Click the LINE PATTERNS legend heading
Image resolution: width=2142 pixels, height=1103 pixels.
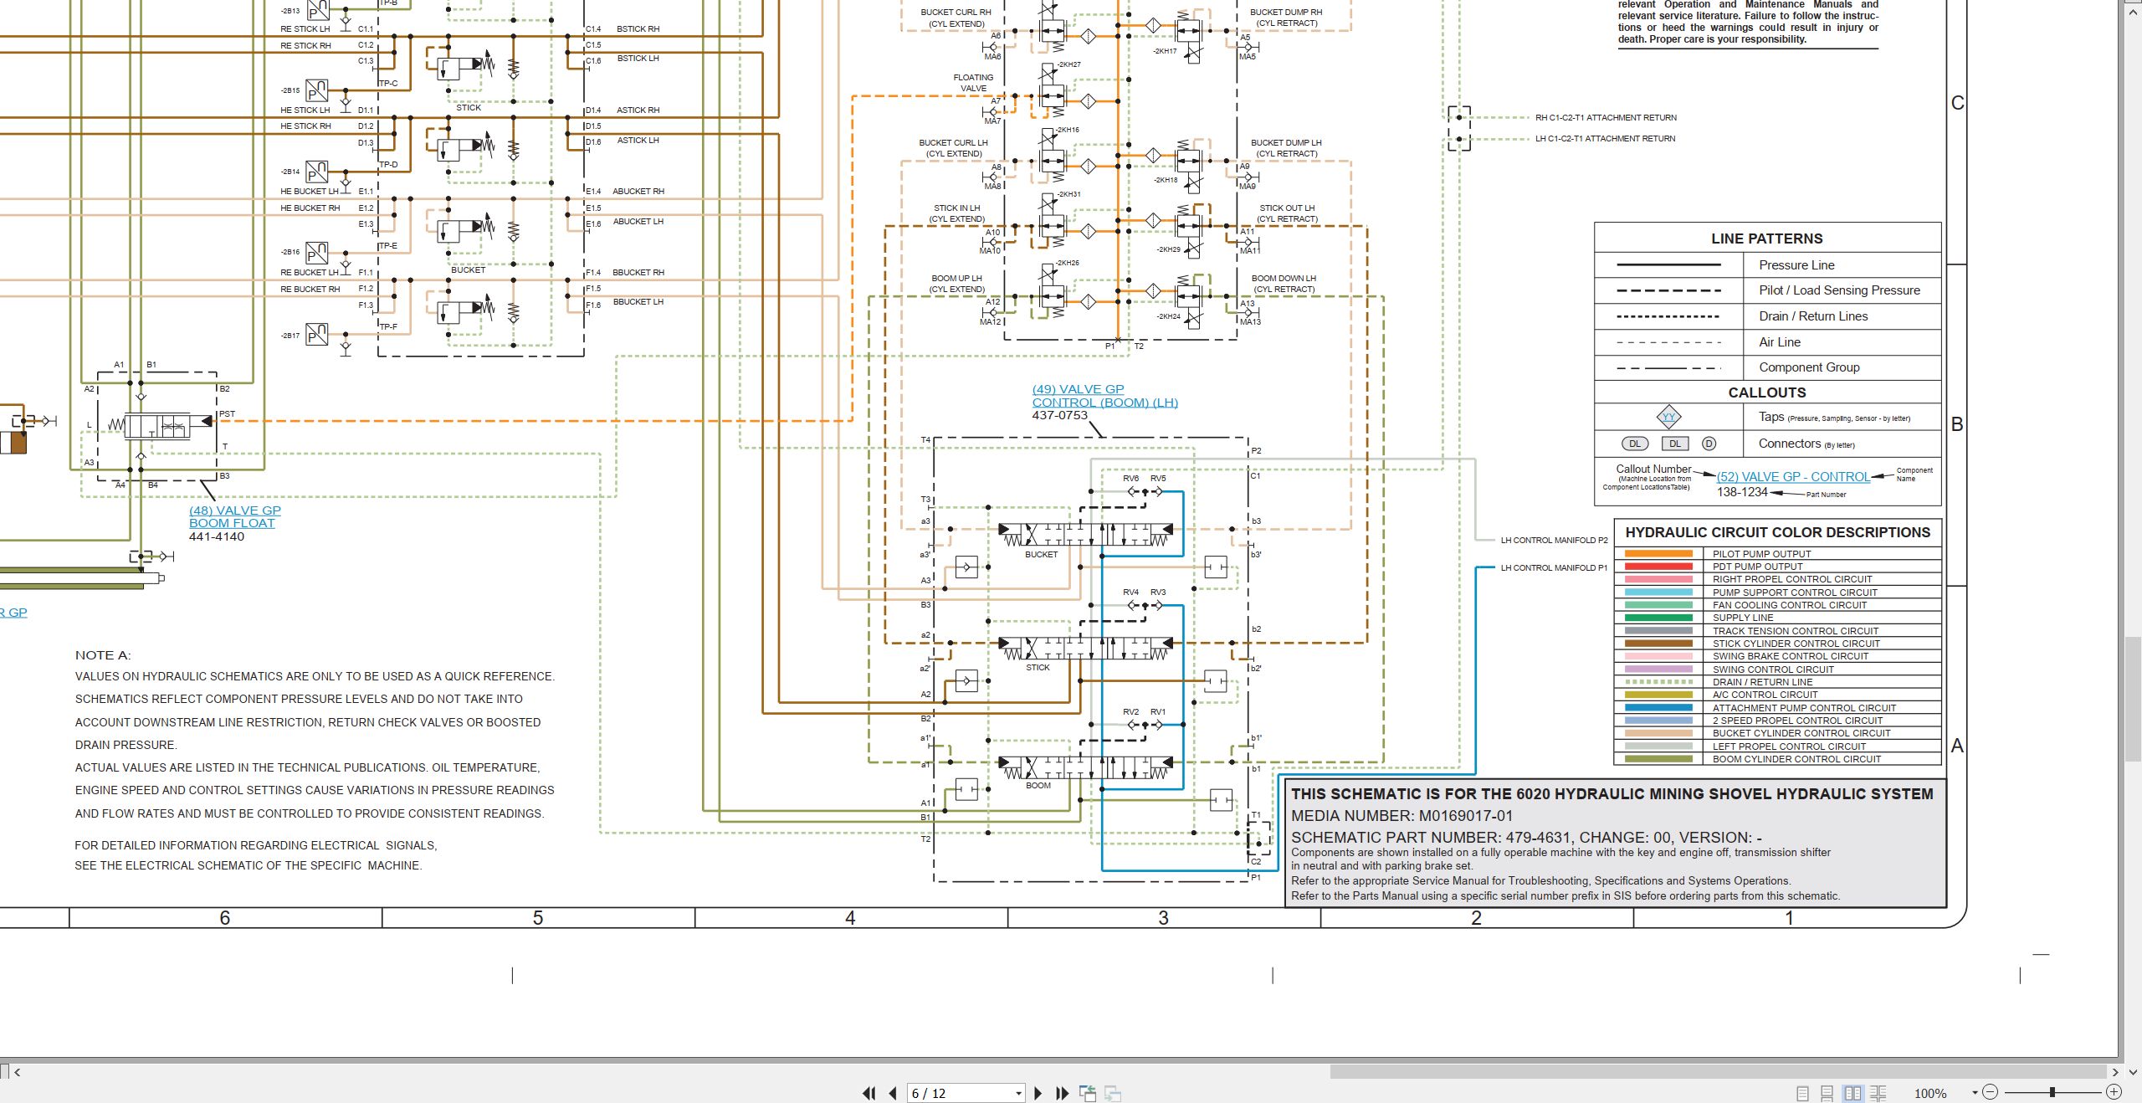point(1766,239)
